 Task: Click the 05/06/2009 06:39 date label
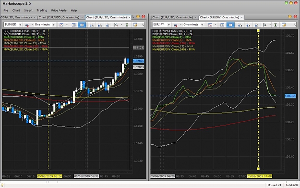tap(86, 176)
